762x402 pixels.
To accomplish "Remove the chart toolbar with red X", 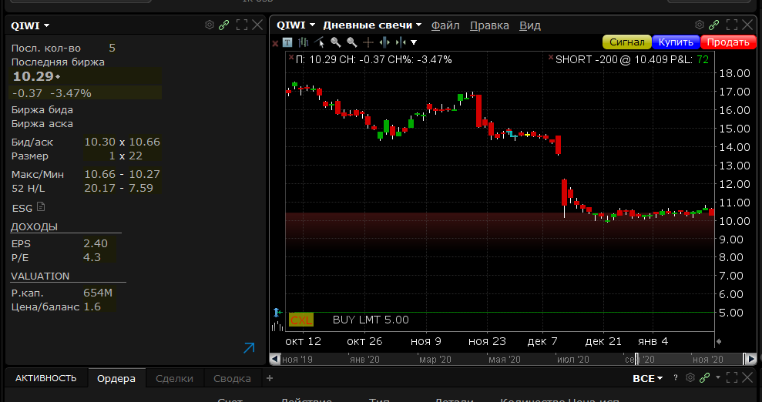I will pos(275,43).
